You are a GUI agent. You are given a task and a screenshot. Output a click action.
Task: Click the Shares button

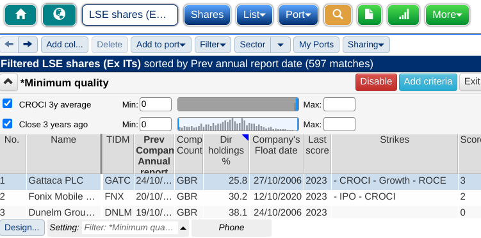point(207,15)
